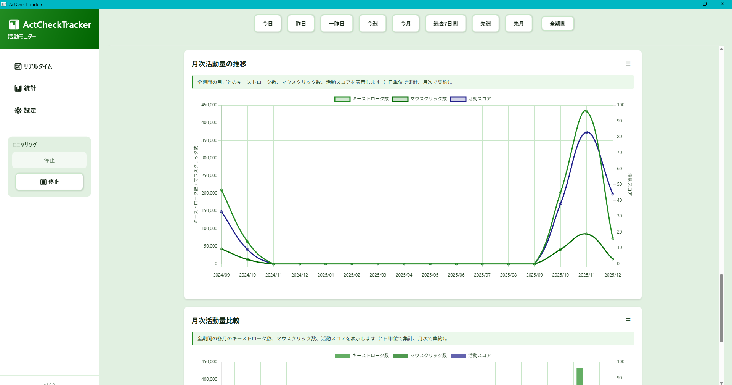732x385 pixels.
Task: Toggle the キーストローク数 legend item
Action: [361, 99]
